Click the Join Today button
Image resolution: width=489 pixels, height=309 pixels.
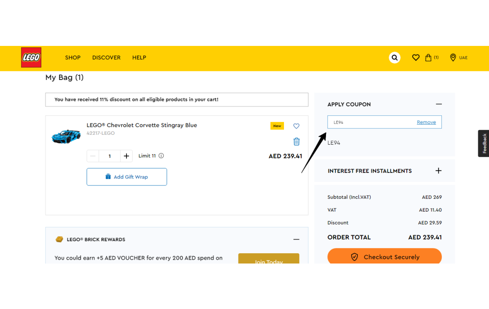coord(269,259)
